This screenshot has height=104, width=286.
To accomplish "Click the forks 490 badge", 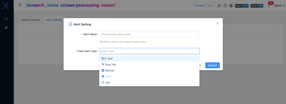I will tap(257, 6).
